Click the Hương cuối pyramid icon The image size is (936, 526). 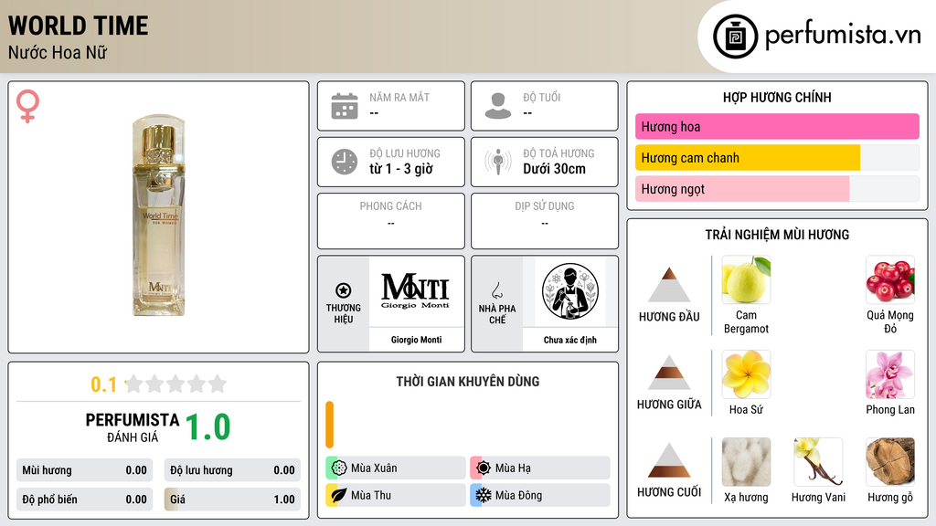669,460
